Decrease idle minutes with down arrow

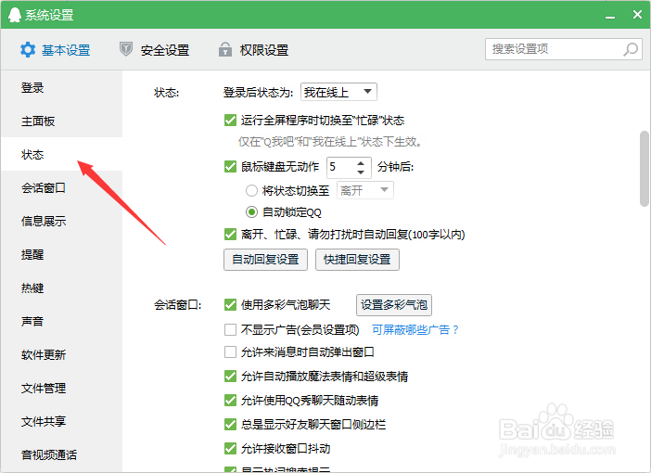361,172
